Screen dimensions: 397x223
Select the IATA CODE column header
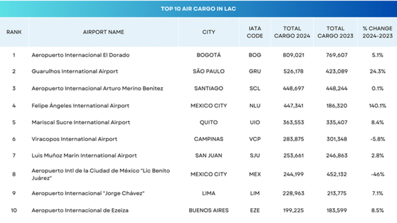click(x=255, y=32)
